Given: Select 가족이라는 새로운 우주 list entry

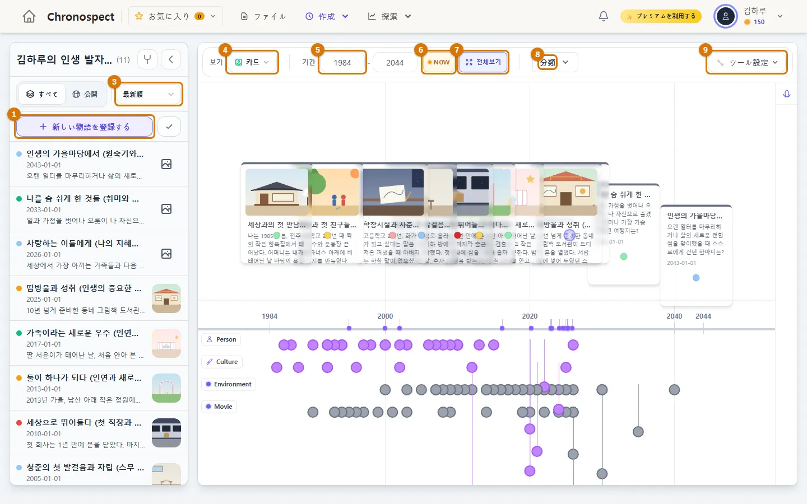Looking at the screenshot, I should [x=99, y=343].
